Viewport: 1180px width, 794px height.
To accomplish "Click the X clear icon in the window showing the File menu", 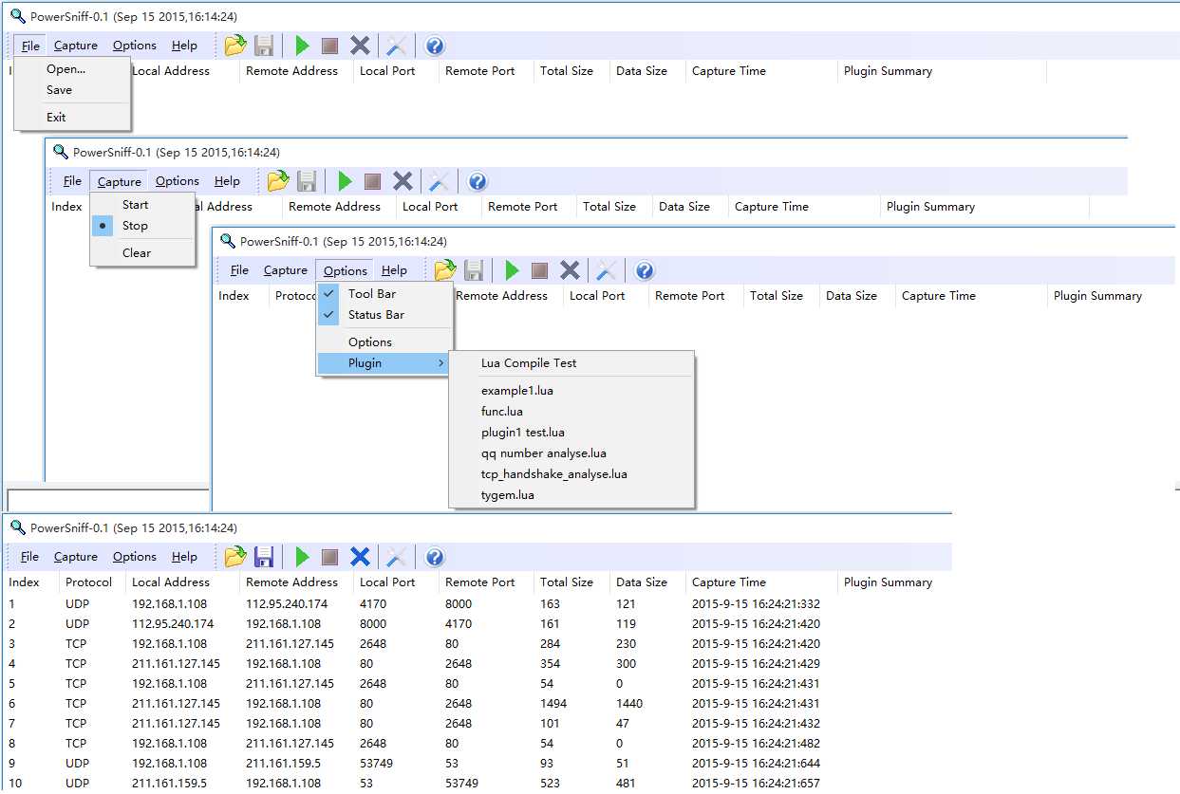I will pos(360,46).
